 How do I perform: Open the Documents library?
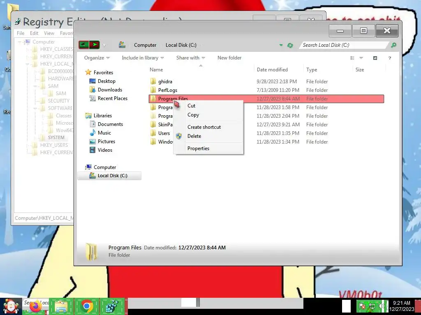[x=110, y=124]
